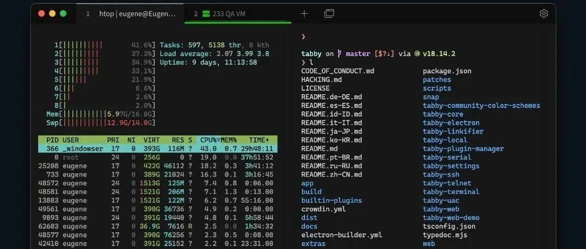Click the typedoc.mjs file name

point(445,235)
